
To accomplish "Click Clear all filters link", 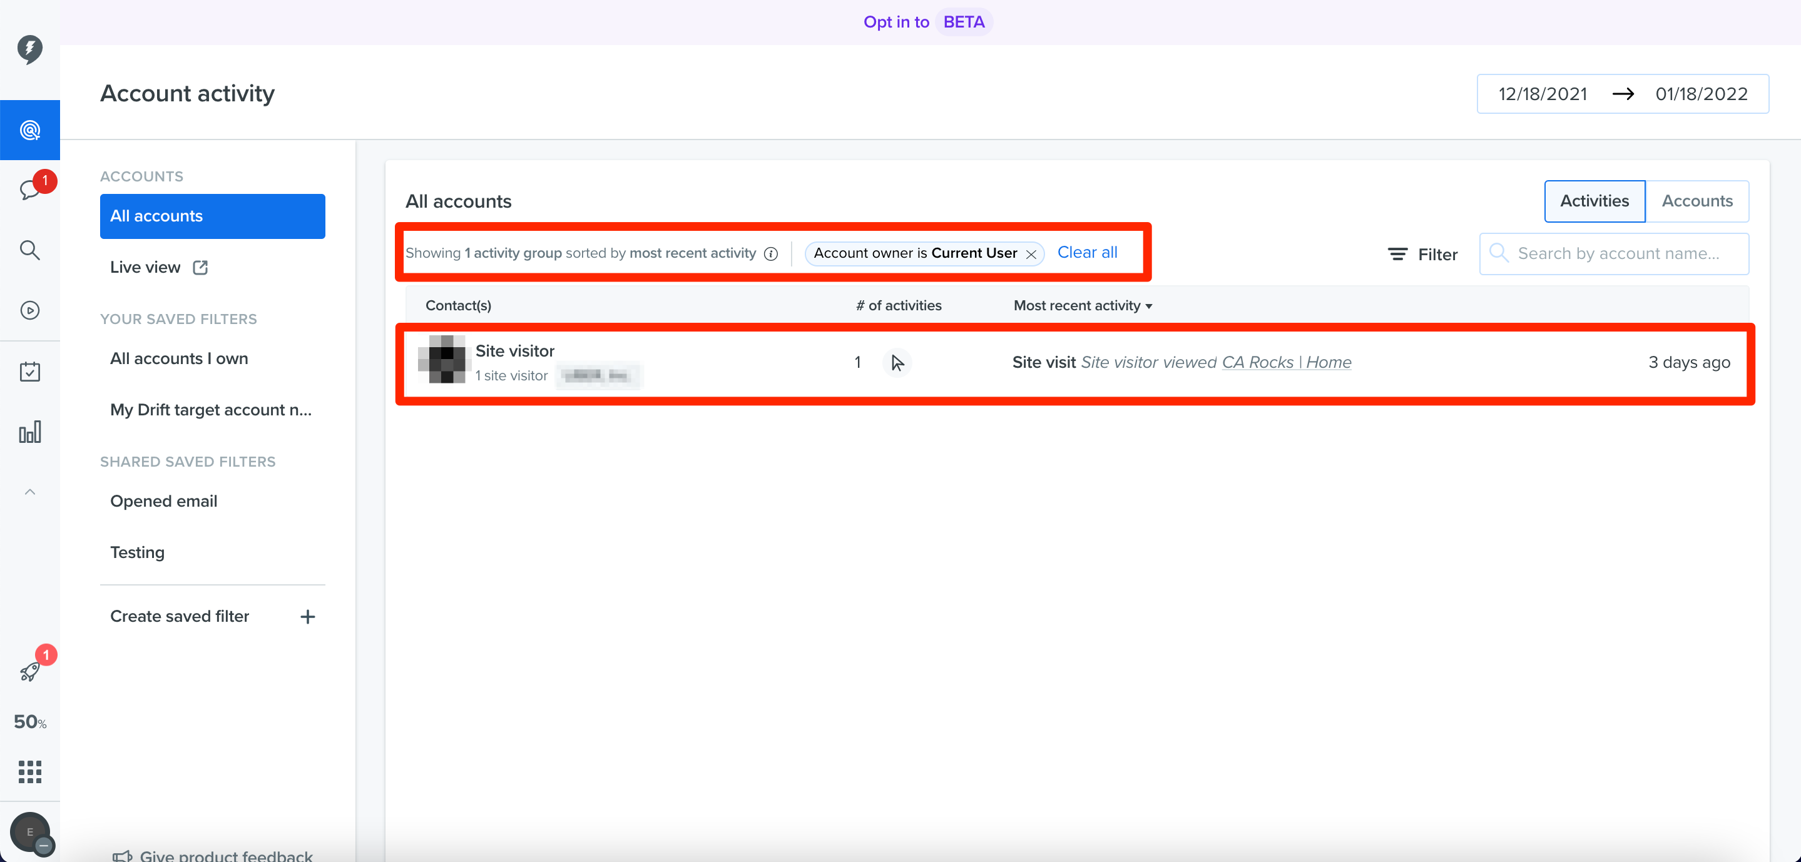I will 1087,252.
